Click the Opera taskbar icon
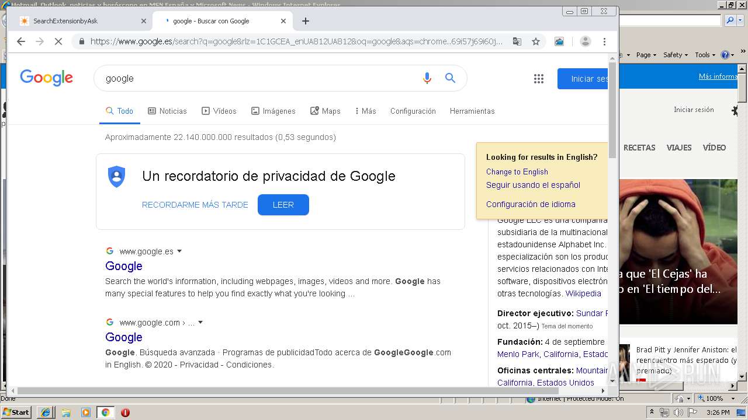This screenshot has height=420, width=748. pyautogui.click(x=125, y=412)
